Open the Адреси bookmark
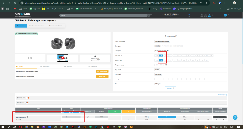The width and height of the screenshot is (243, 129). (x=34, y=9)
